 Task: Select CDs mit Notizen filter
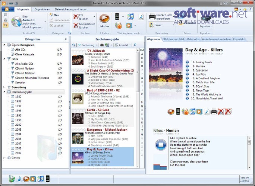pos(25,68)
